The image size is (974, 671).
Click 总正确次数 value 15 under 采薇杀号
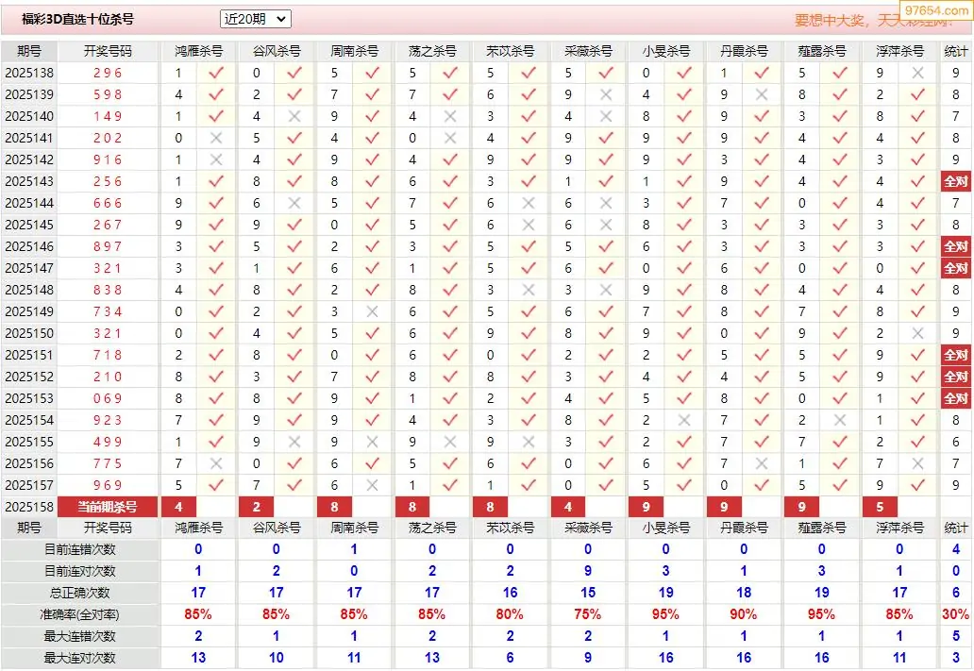[588, 593]
